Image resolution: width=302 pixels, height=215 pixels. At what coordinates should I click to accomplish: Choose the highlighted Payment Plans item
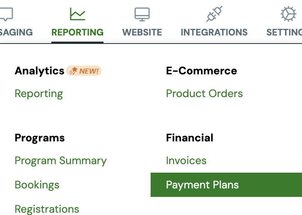click(226, 185)
